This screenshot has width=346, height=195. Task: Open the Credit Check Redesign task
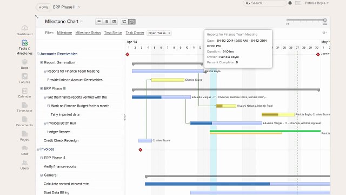click(61, 141)
